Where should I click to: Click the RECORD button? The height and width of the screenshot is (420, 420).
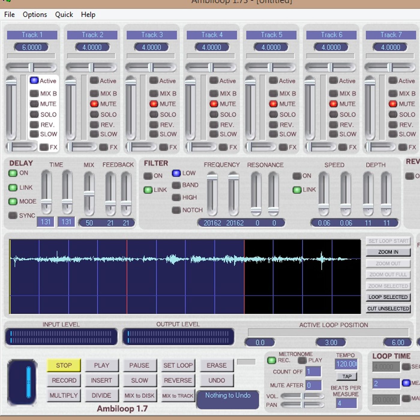click(x=64, y=380)
